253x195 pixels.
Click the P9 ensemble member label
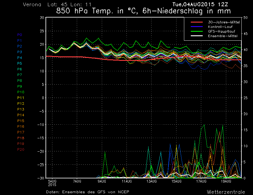tap(20, 86)
